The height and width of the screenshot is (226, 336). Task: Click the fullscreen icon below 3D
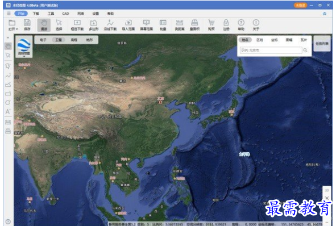coord(326,198)
